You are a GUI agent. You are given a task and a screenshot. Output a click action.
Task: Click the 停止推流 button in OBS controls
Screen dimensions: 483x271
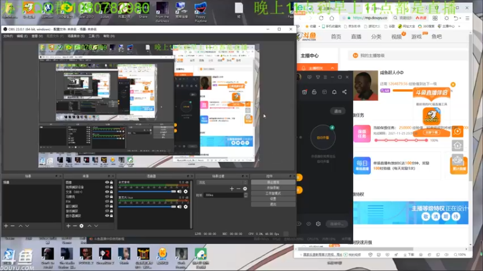click(273, 182)
